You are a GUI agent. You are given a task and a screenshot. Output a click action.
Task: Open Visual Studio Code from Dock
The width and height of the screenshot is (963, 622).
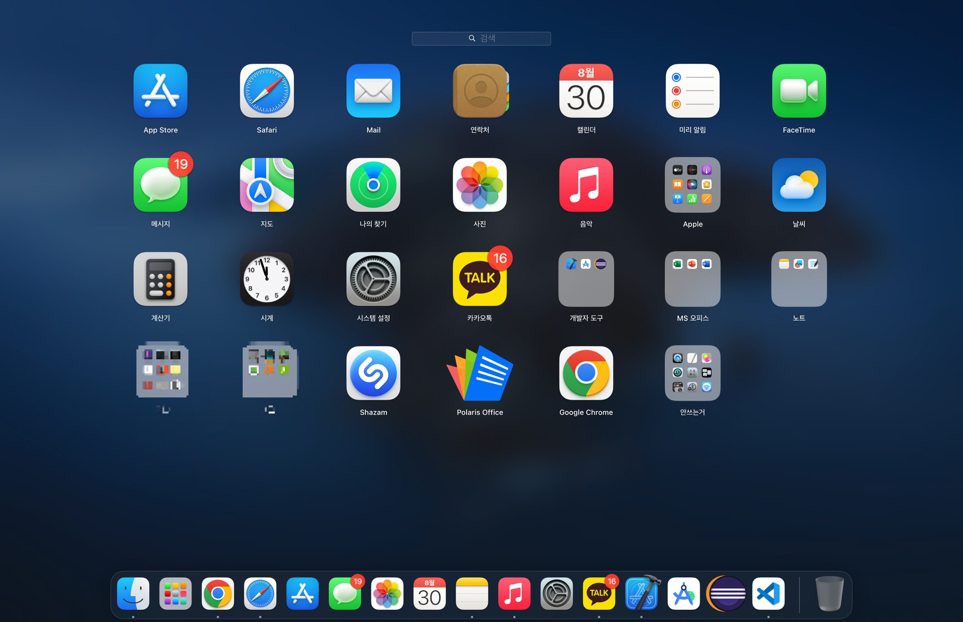point(768,593)
